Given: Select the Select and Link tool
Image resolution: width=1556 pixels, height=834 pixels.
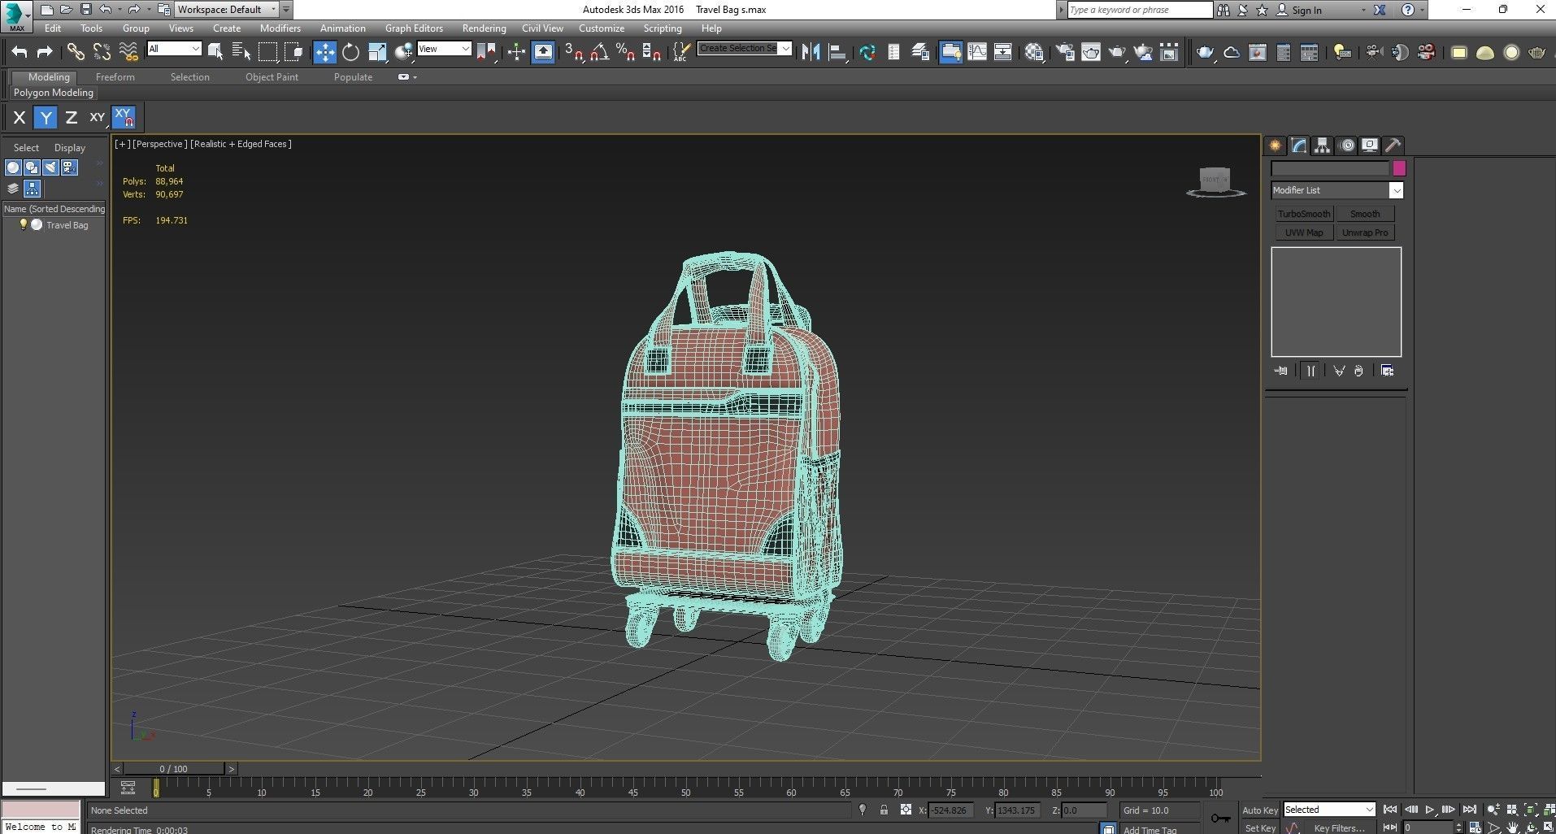Looking at the screenshot, I should (x=76, y=52).
